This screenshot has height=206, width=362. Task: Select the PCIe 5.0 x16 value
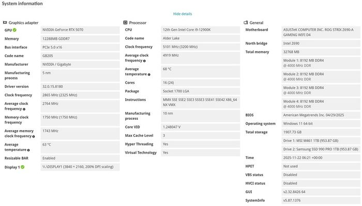(x=80, y=47)
